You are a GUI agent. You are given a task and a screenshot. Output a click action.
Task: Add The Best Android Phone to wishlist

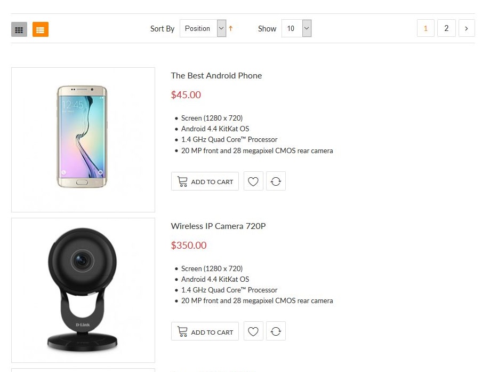253,181
